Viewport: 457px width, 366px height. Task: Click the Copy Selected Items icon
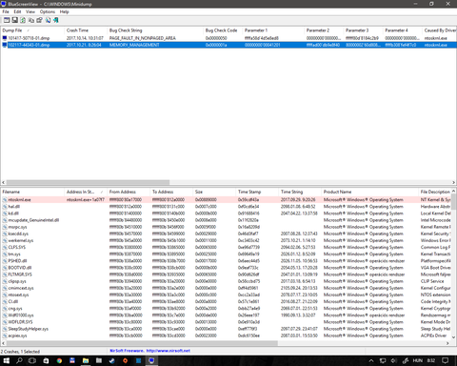(x=31, y=20)
